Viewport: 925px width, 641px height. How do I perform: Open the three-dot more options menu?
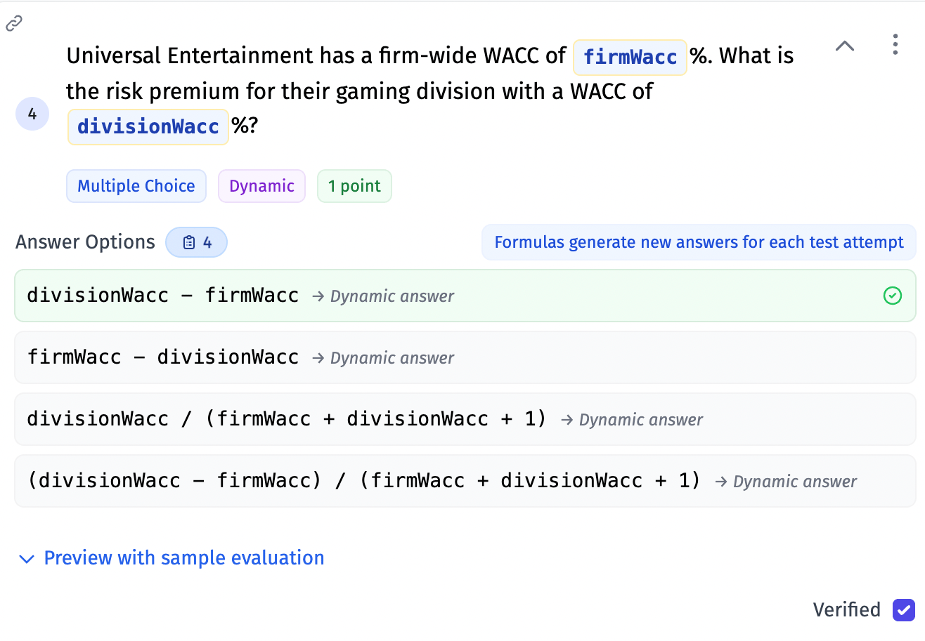tap(895, 44)
